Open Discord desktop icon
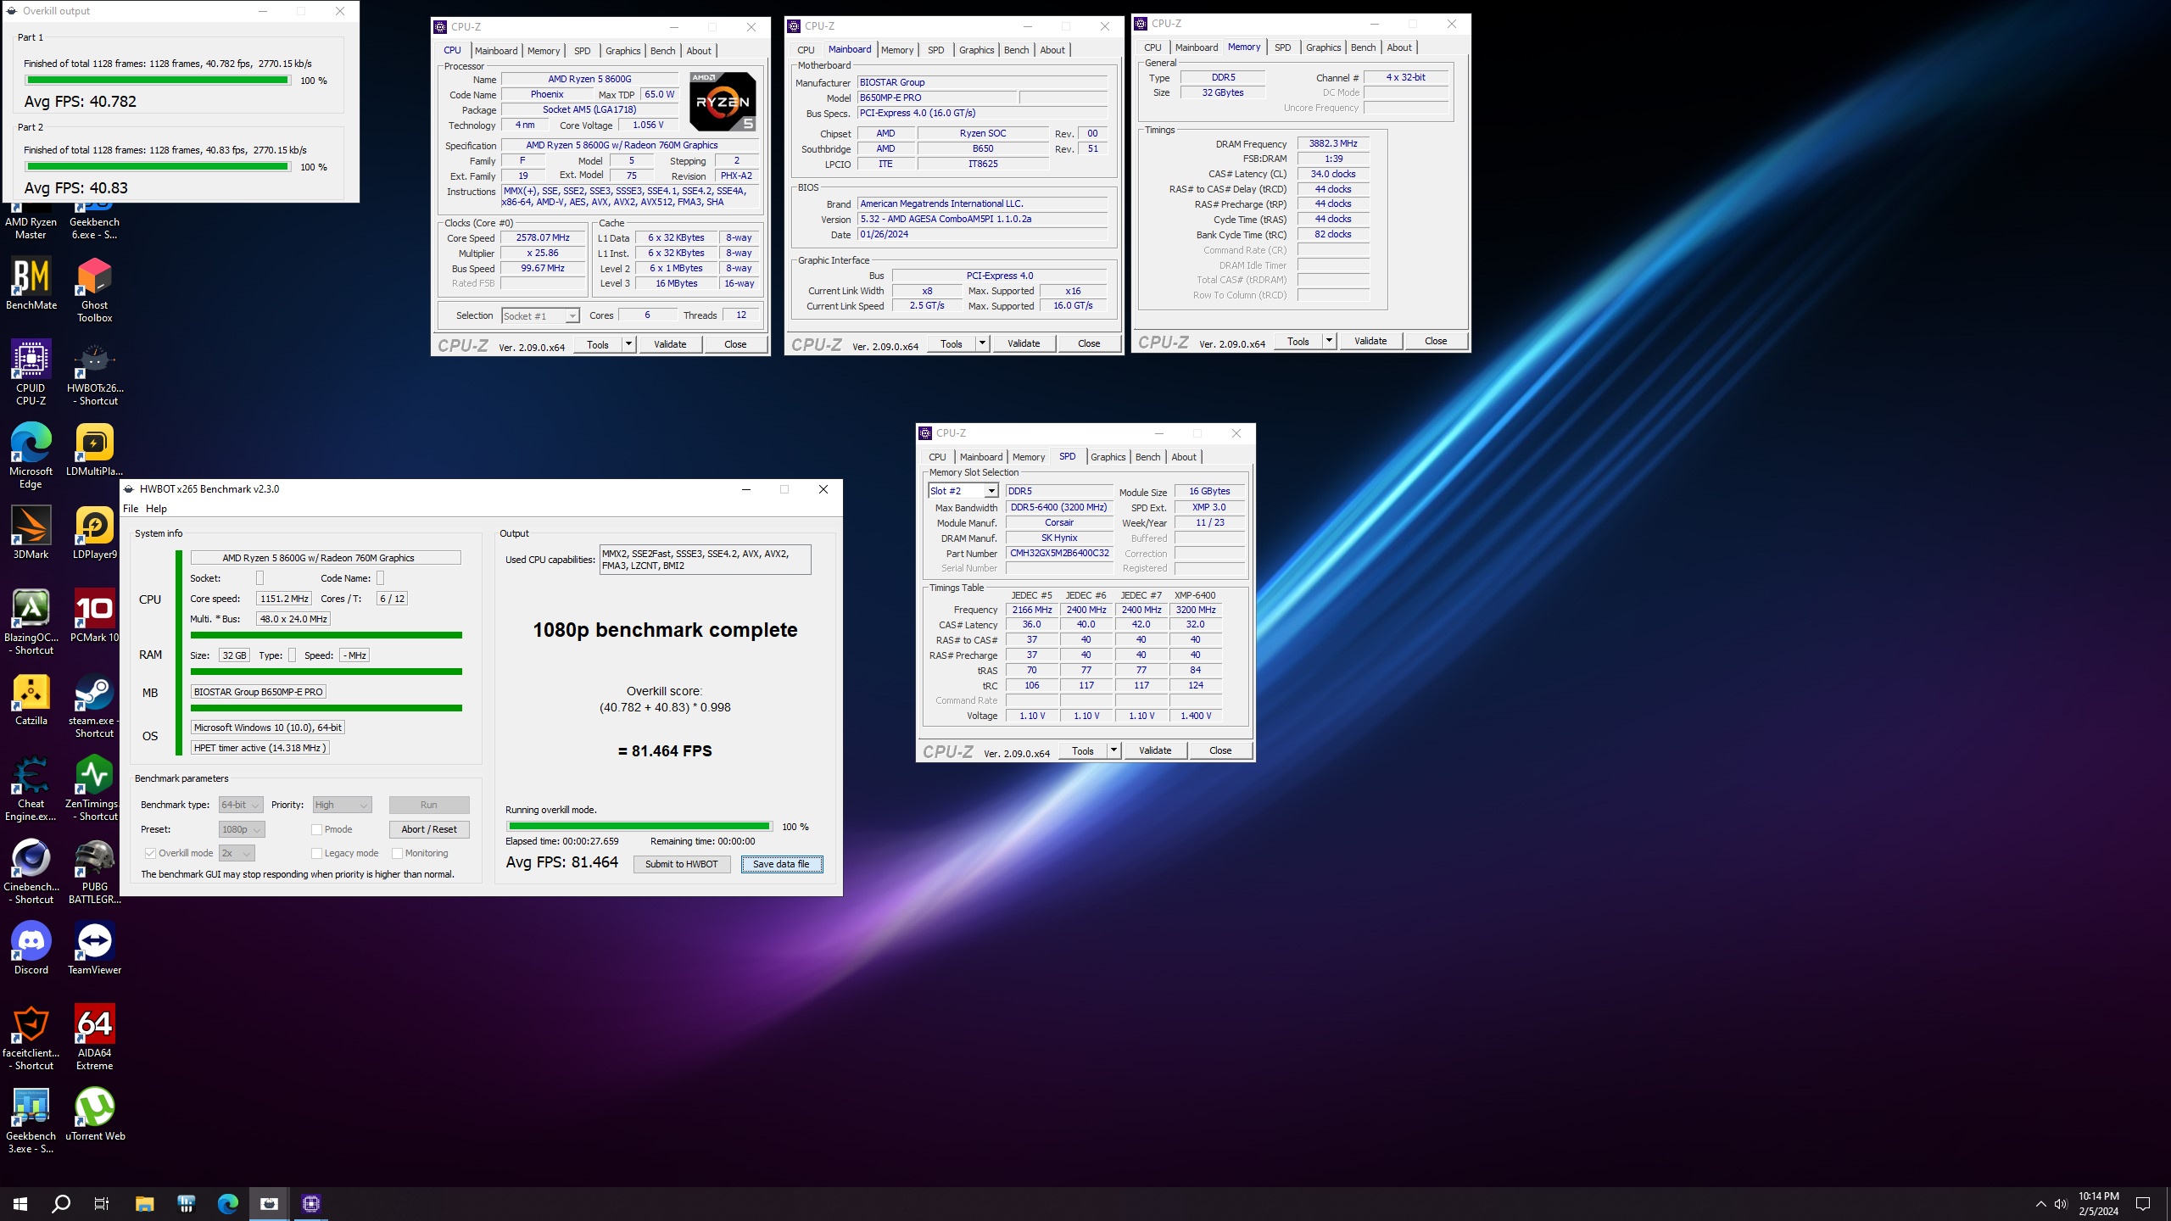 31,949
